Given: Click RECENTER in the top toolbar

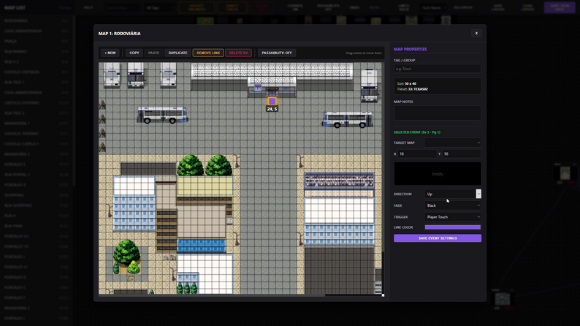Looking at the screenshot, I should point(463,8).
